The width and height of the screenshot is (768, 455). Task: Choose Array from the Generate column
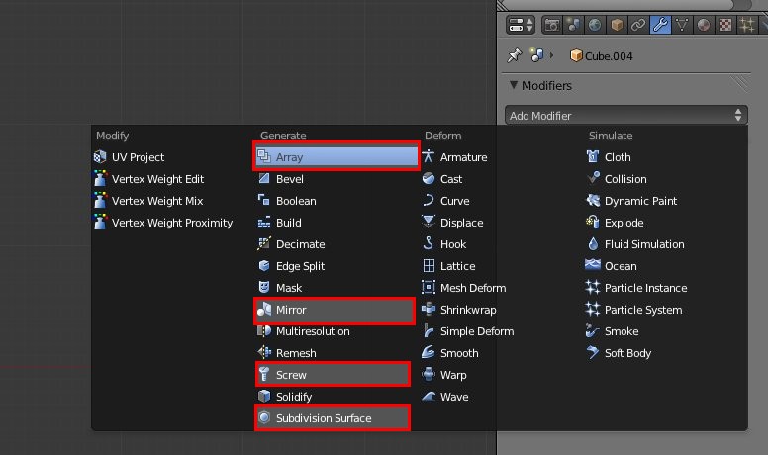pos(336,157)
